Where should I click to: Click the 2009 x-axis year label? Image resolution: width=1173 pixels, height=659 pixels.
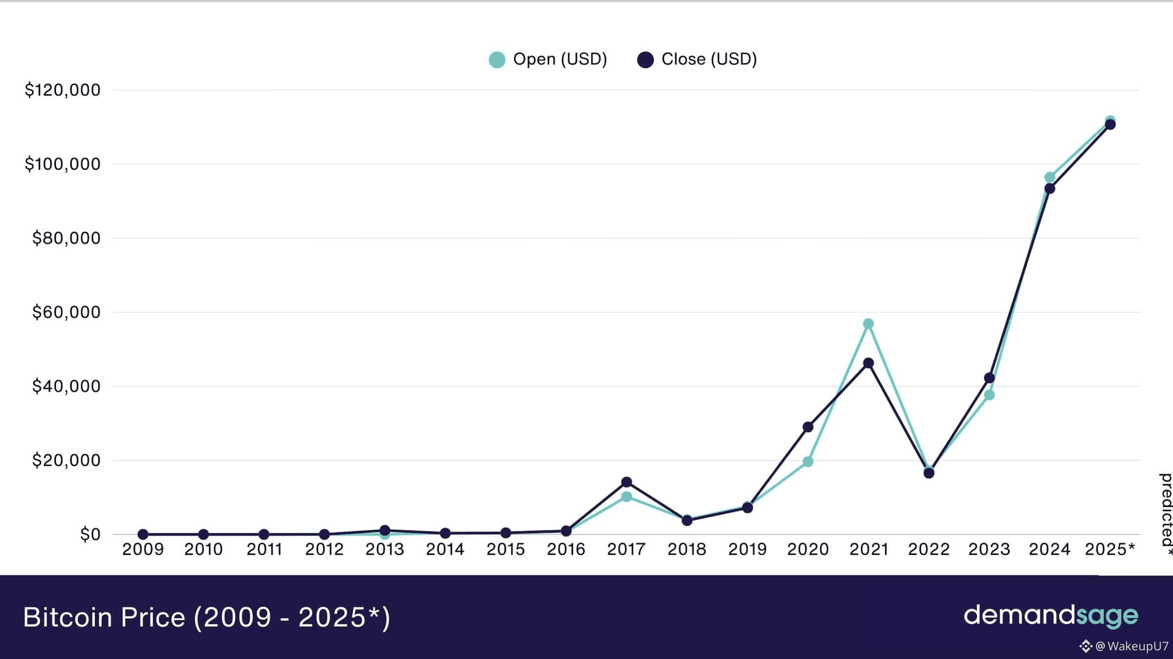pyautogui.click(x=143, y=549)
